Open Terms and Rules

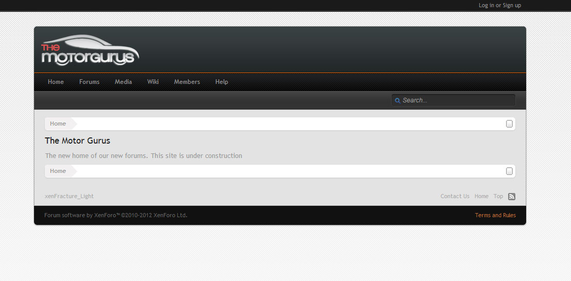pyautogui.click(x=495, y=215)
